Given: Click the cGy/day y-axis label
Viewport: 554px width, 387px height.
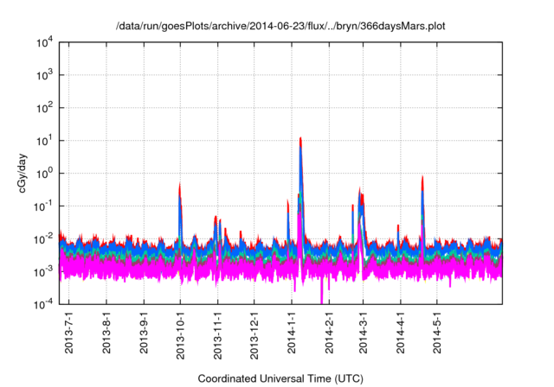Looking at the screenshot, I should [24, 173].
